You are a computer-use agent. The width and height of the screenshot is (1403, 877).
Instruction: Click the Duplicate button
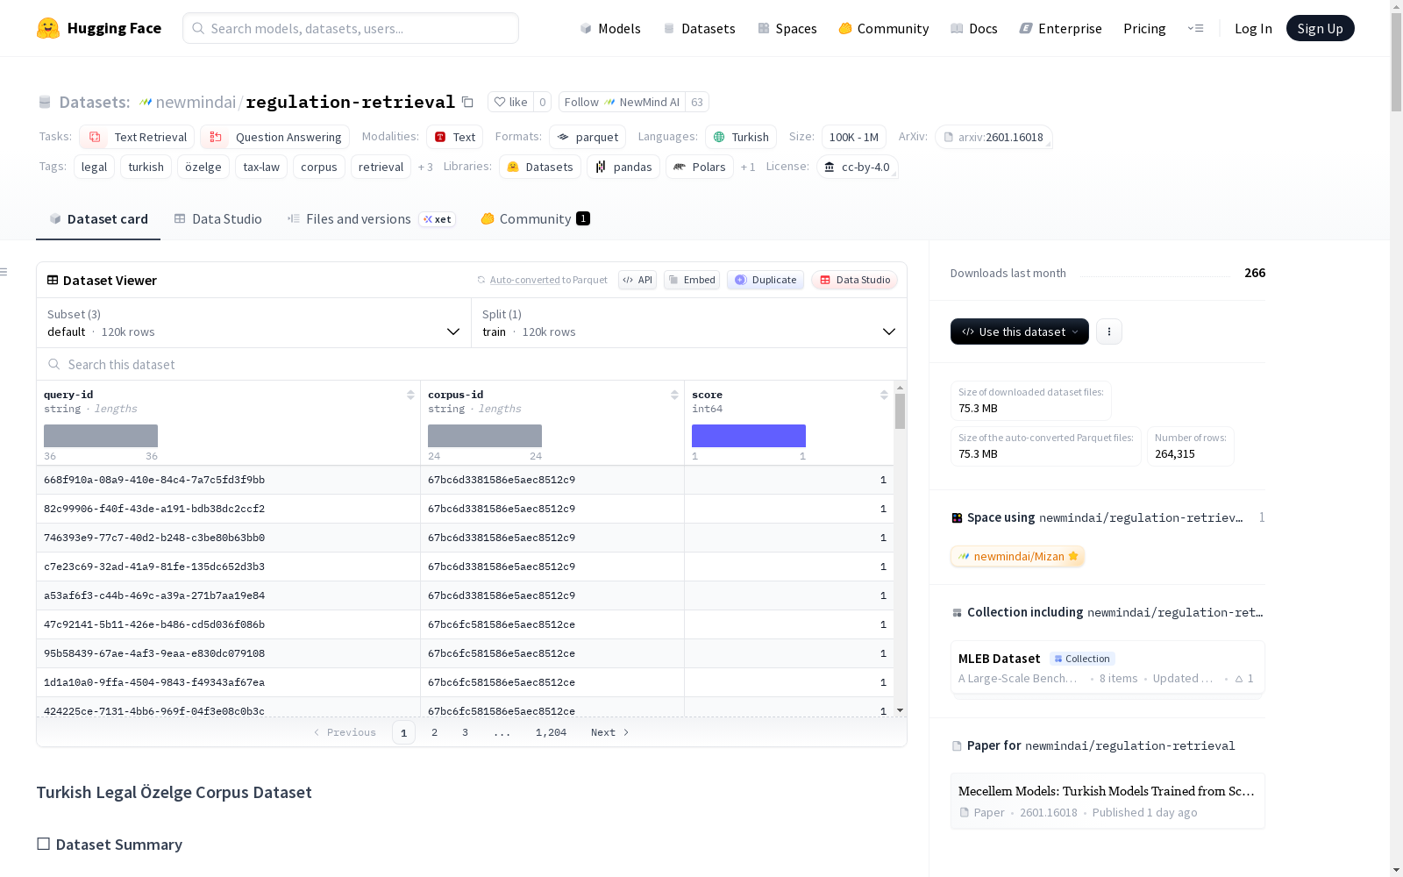point(766,280)
